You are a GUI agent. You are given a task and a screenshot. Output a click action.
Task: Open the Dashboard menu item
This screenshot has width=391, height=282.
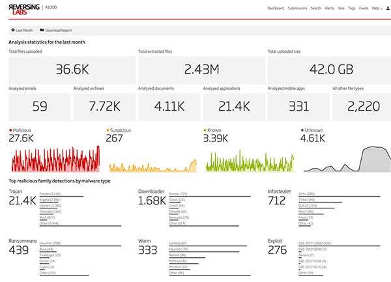pyautogui.click(x=276, y=8)
